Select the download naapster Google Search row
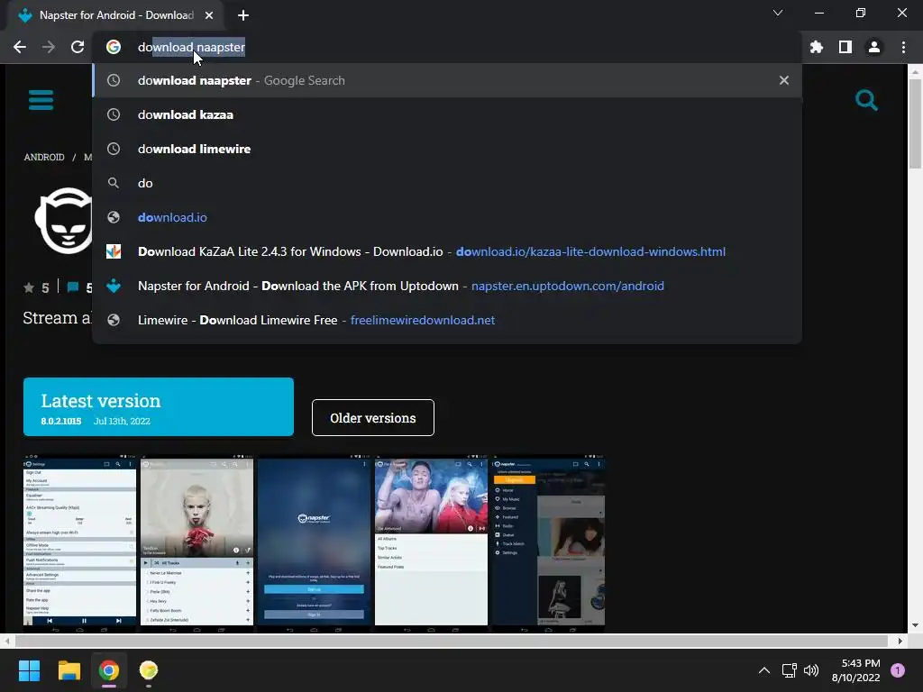The width and height of the screenshot is (923, 692). click(x=447, y=80)
